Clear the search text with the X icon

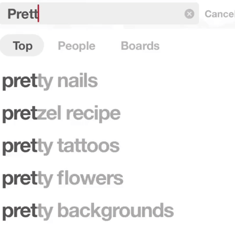point(189,14)
